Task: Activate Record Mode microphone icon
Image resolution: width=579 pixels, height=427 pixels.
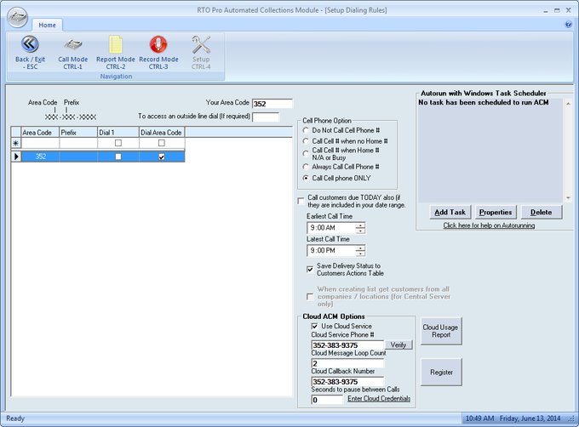Action: (x=158, y=45)
